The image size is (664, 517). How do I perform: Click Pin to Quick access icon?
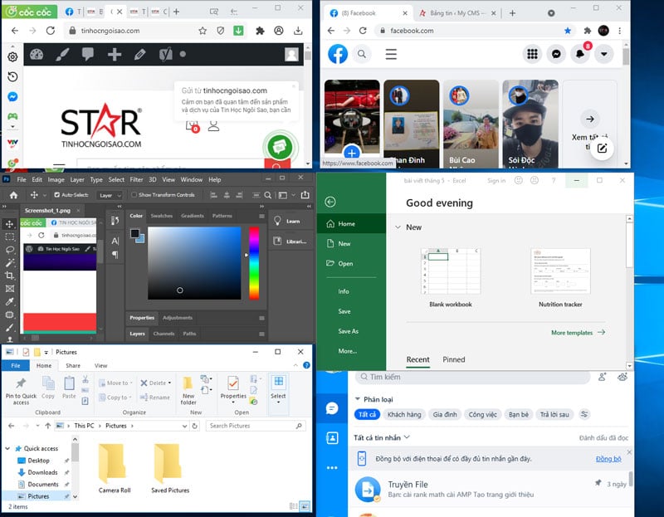(20, 383)
